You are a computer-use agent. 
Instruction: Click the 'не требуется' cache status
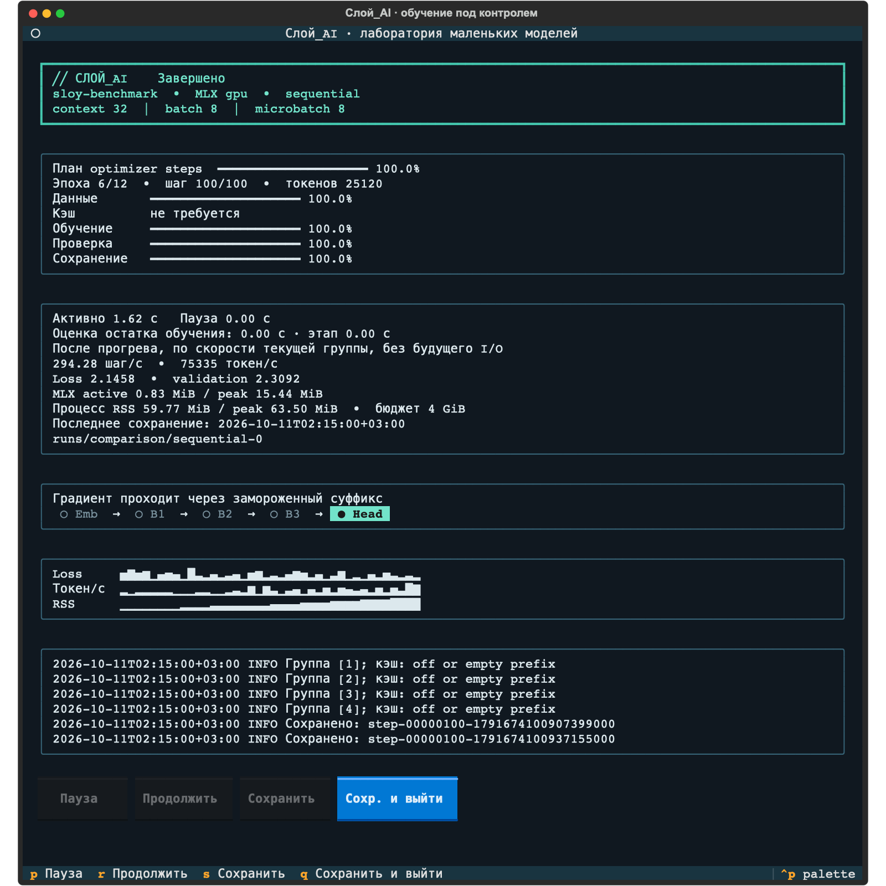point(195,214)
